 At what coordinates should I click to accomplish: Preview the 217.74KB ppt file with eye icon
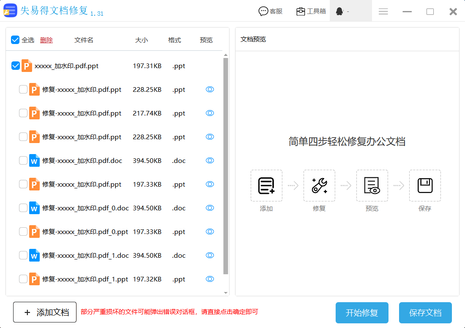coord(210,113)
